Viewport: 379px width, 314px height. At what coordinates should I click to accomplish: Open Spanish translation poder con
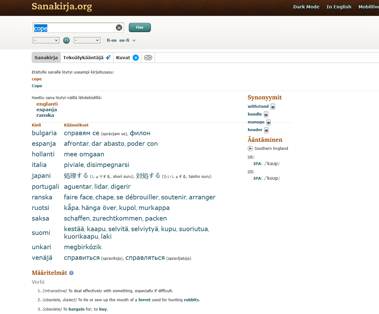coord(143,144)
